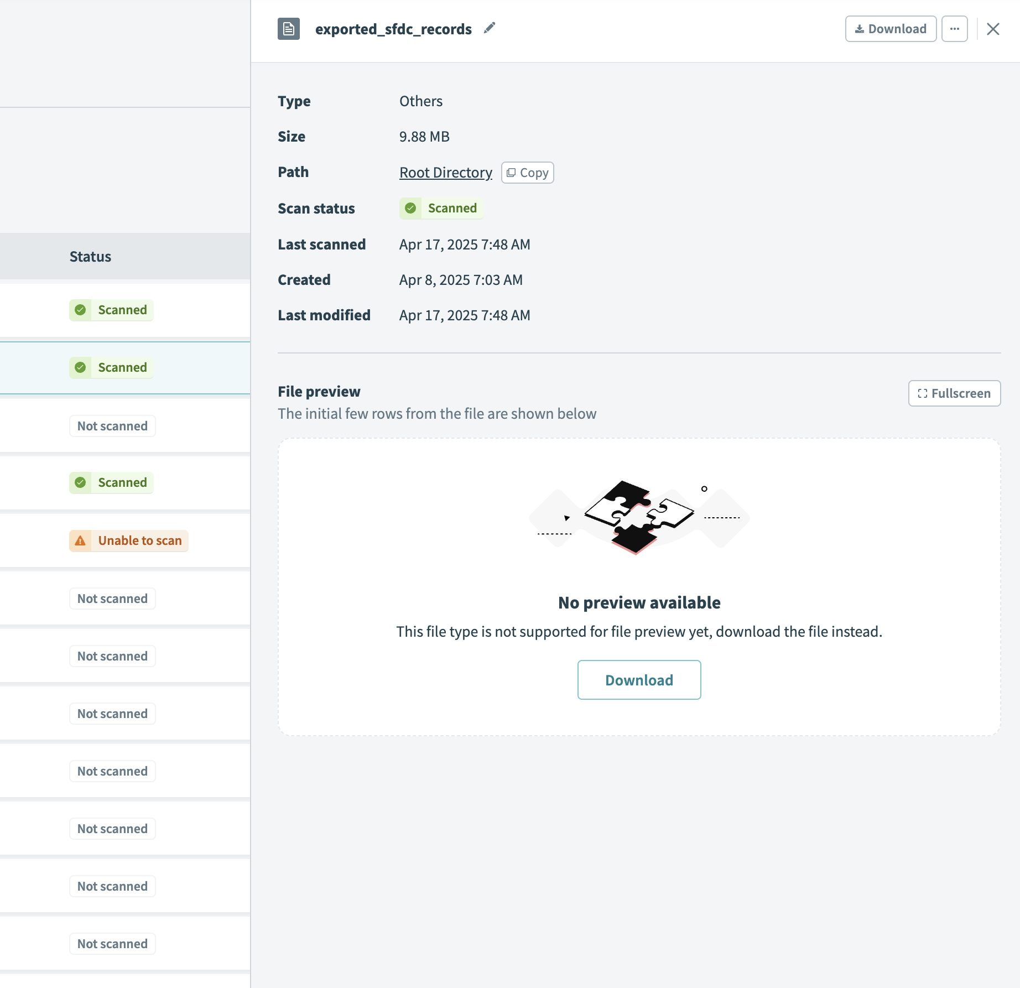
Task: Click the puzzle pieces illustration
Action: pos(639,517)
